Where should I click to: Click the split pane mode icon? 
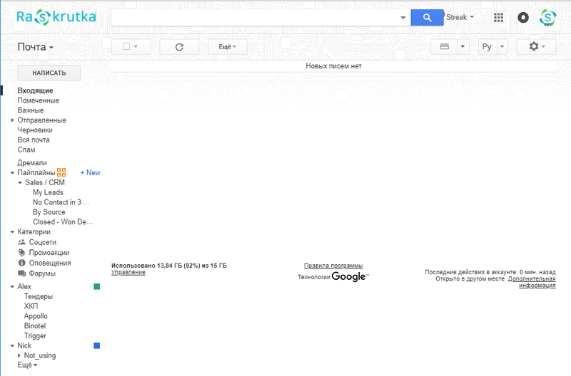(444, 46)
